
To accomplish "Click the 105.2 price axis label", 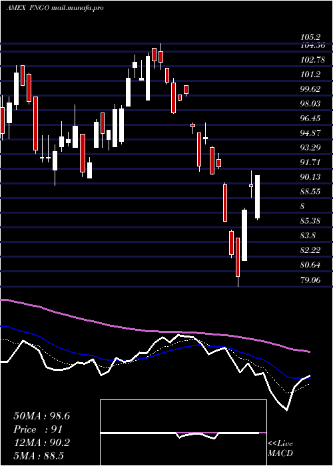I will coord(310,37).
